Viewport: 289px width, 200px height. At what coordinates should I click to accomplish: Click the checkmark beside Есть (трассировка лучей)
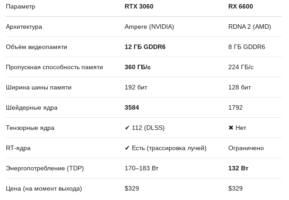pos(127,148)
